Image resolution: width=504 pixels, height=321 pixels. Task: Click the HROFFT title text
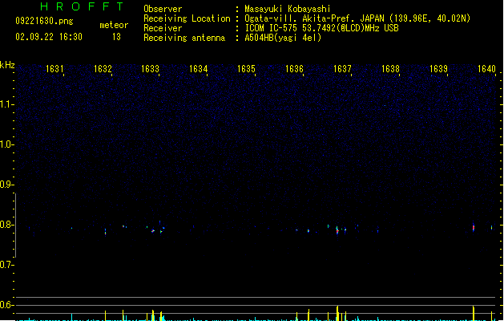82,6
